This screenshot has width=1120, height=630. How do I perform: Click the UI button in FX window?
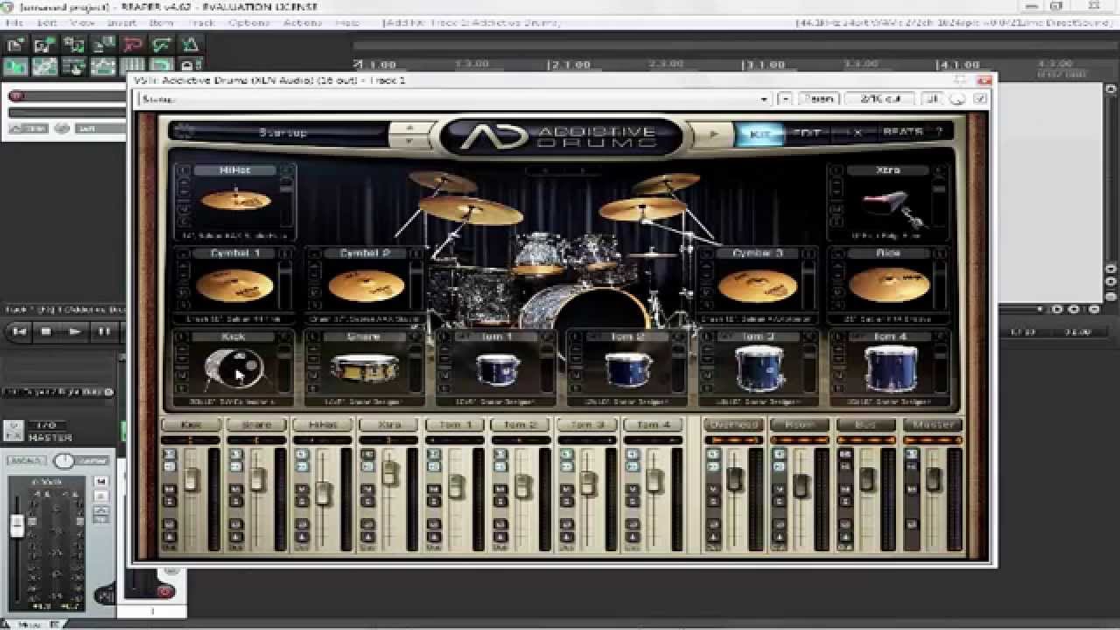point(932,99)
